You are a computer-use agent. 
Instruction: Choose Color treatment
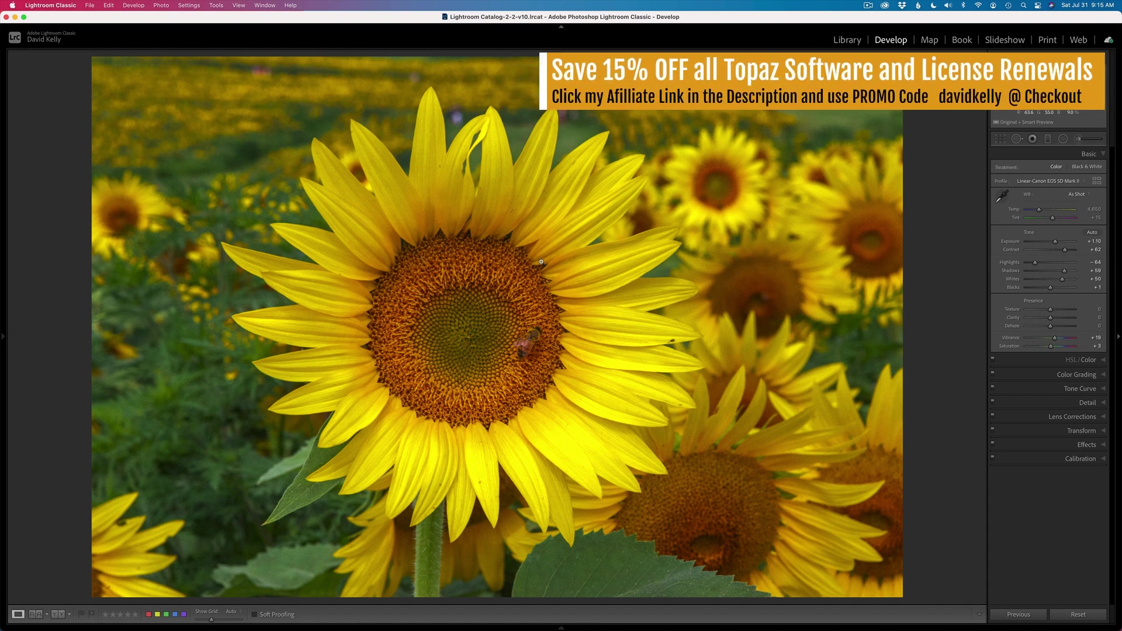pyautogui.click(x=1056, y=167)
